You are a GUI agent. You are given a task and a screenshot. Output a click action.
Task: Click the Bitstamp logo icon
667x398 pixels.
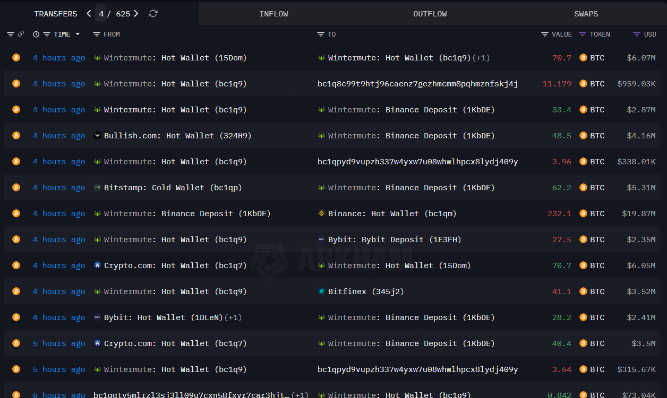97,188
